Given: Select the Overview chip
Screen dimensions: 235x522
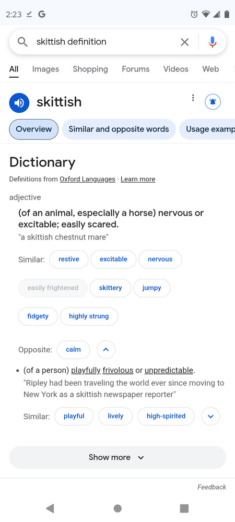Looking at the screenshot, I should tap(33, 129).
